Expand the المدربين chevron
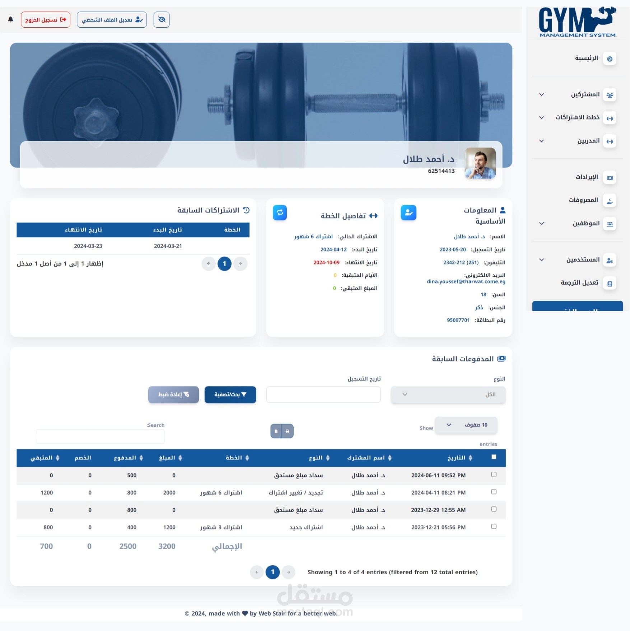Image resolution: width=630 pixels, height=631 pixels. (x=542, y=141)
